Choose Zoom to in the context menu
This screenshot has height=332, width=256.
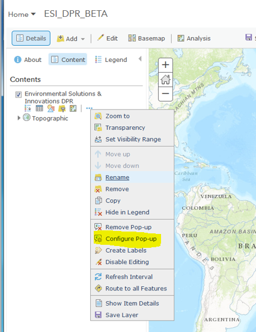coord(132,116)
